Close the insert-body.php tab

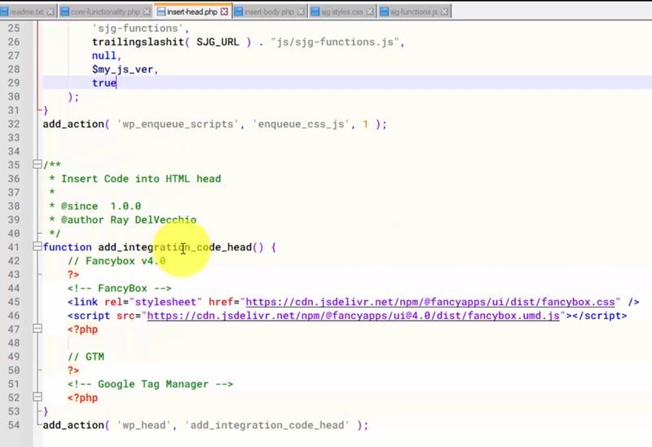[x=300, y=11]
